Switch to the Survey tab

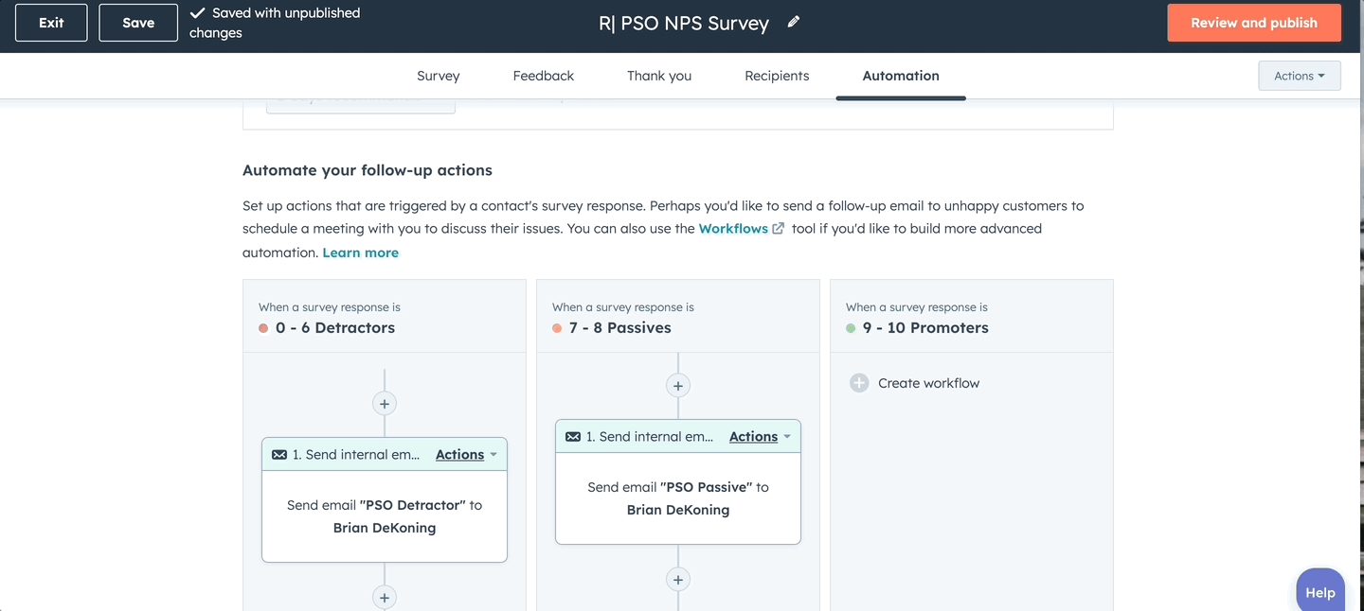439,76
